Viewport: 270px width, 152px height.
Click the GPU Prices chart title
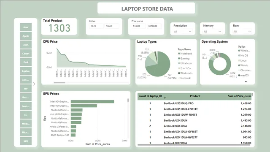[51, 94]
